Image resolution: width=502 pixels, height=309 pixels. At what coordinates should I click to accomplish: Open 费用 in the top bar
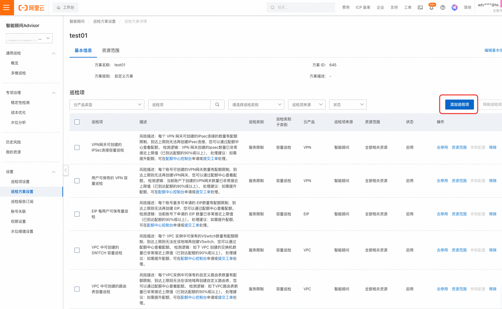(346, 7)
